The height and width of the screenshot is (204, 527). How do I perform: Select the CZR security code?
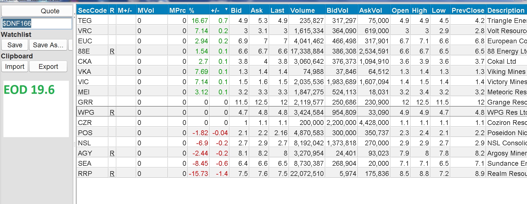[85, 123]
